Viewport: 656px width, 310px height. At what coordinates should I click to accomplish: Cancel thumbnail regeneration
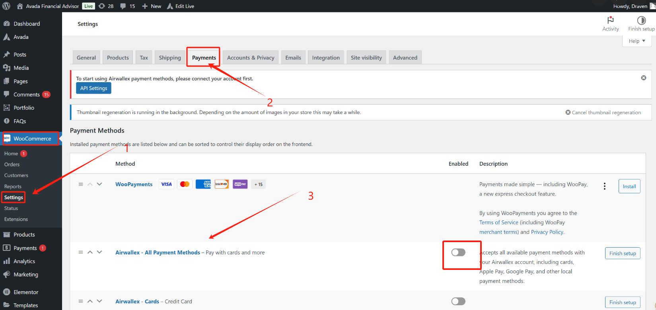603,112
